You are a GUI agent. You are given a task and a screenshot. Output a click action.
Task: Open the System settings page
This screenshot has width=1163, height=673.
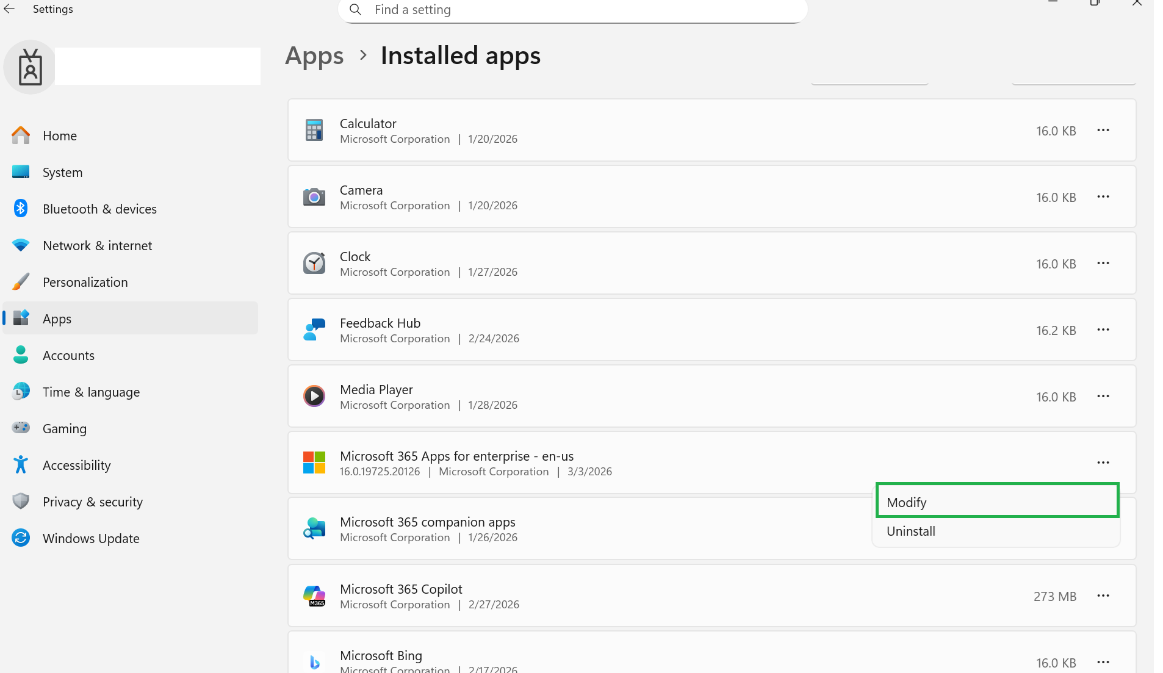pos(62,173)
